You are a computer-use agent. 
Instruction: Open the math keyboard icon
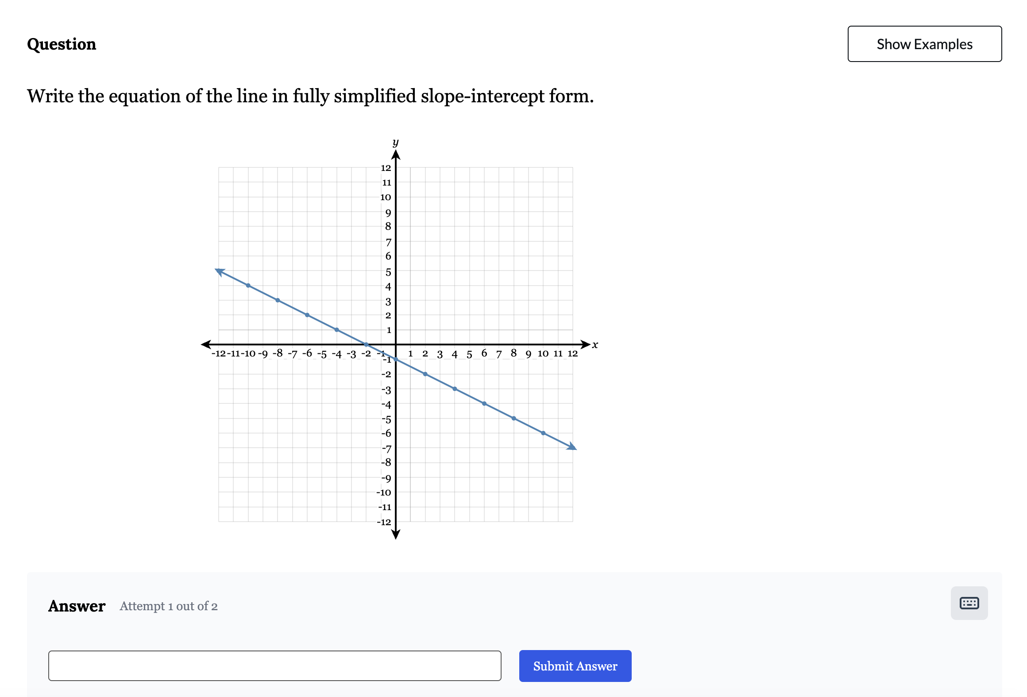click(x=969, y=603)
